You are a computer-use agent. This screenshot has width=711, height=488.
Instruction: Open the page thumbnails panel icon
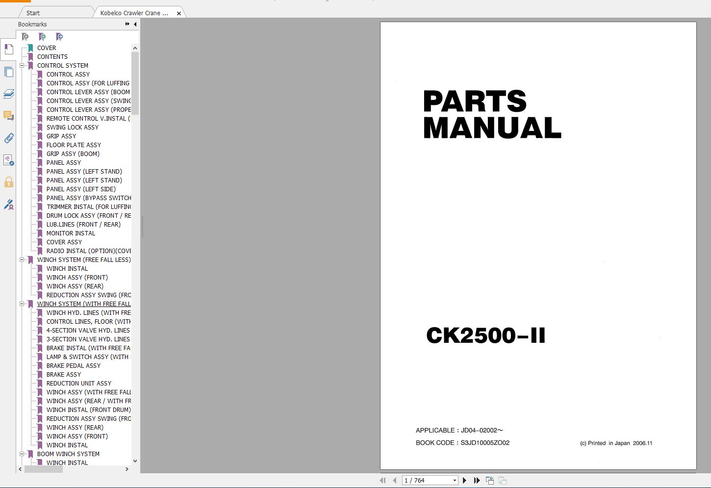coord(9,72)
